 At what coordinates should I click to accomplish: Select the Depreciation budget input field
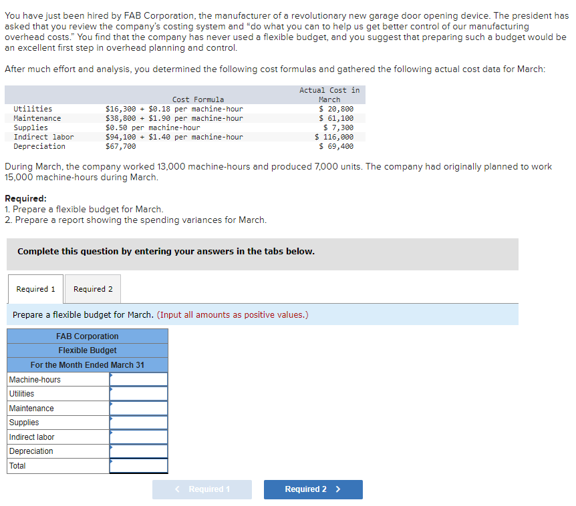coord(138,451)
